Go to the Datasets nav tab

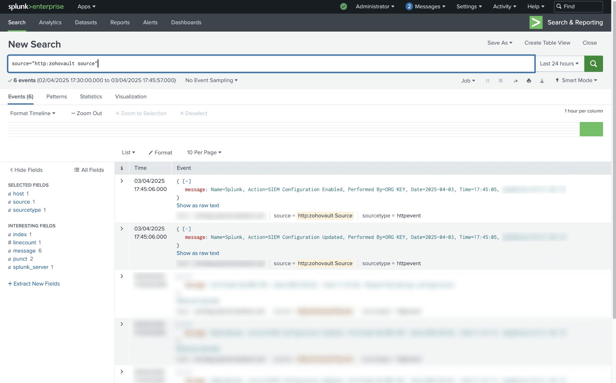tap(86, 22)
